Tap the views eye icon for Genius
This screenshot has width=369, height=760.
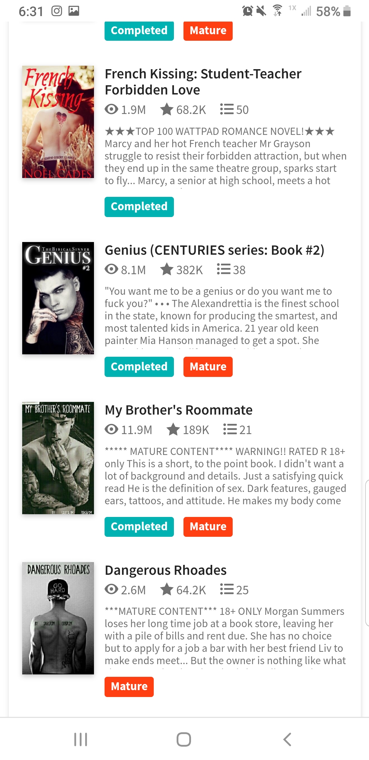111,269
